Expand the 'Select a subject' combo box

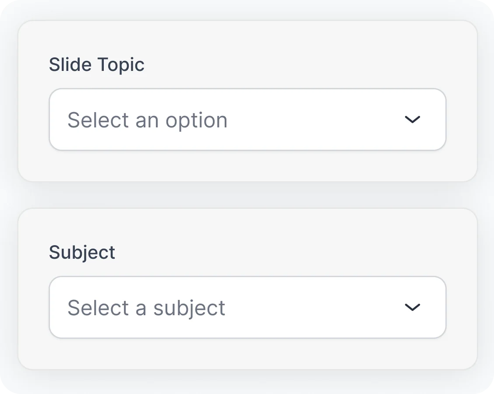(247, 307)
